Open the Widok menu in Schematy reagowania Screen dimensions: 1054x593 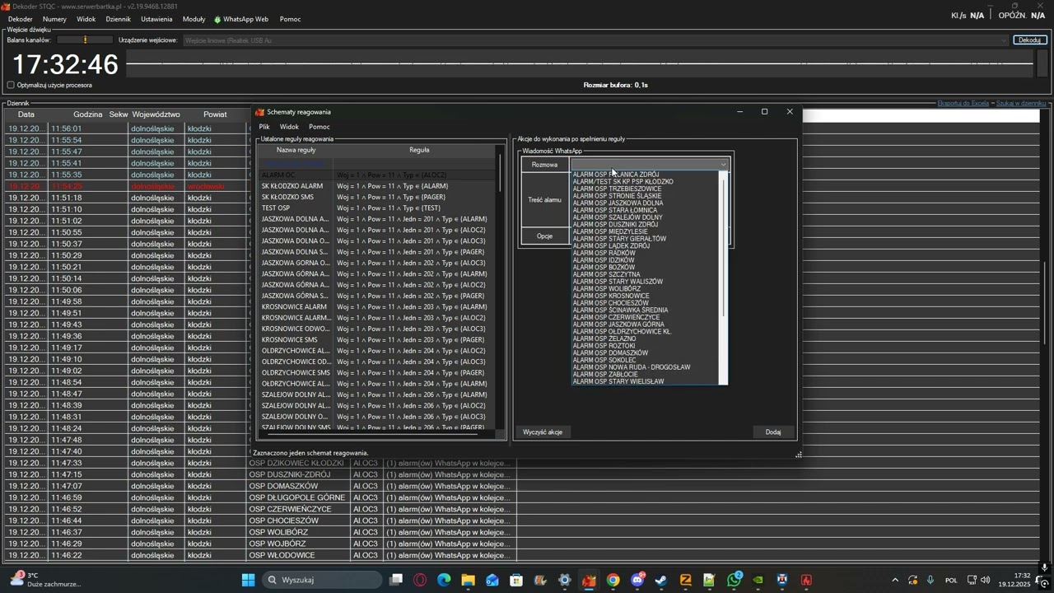coord(289,127)
